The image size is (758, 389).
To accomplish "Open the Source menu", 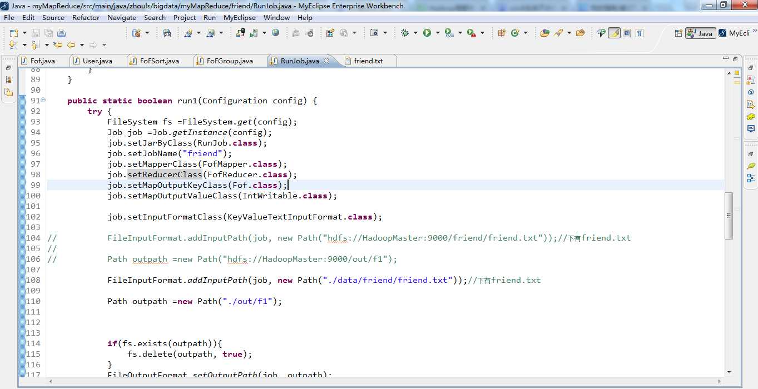I will pos(53,17).
